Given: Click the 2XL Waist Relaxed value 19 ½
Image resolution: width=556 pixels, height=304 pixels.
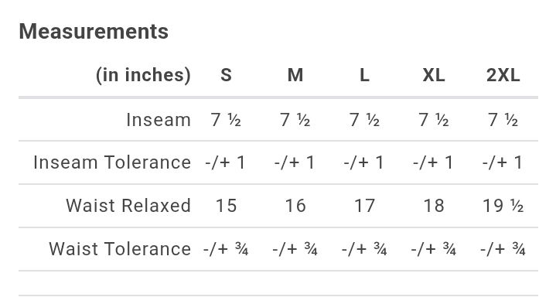Looking at the screenshot, I should (x=503, y=206).
